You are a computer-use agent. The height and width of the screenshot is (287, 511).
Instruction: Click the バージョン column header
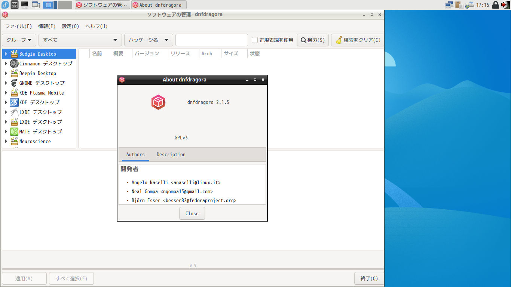coord(150,53)
